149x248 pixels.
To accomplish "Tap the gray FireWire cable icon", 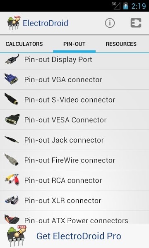I will pyautogui.click(x=12, y=160).
